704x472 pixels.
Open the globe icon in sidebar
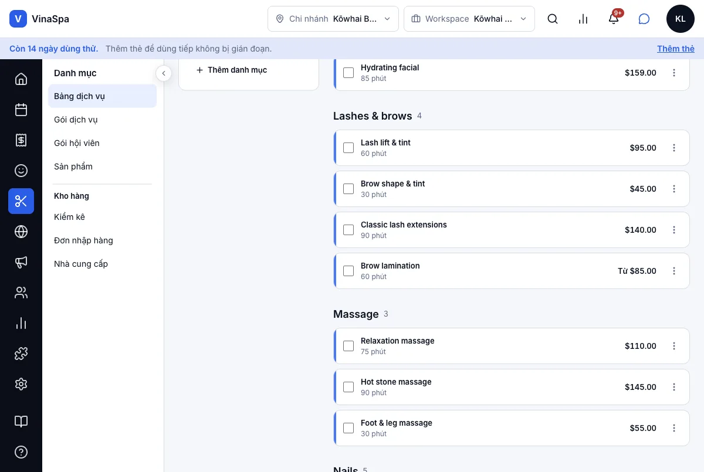[x=21, y=232]
